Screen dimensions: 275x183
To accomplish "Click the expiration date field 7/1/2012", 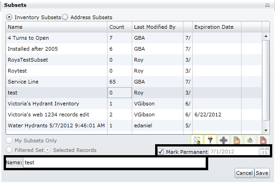I will point(233,152).
